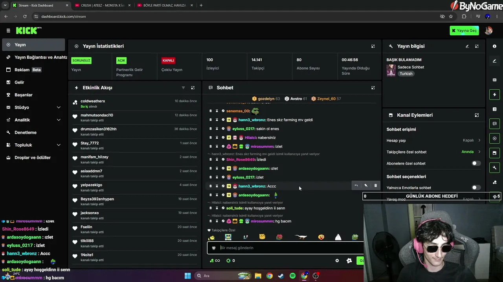Toggle Abonelere özel sohbet switch
Viewport: 503px width, 282px height.
coord(476,163)
